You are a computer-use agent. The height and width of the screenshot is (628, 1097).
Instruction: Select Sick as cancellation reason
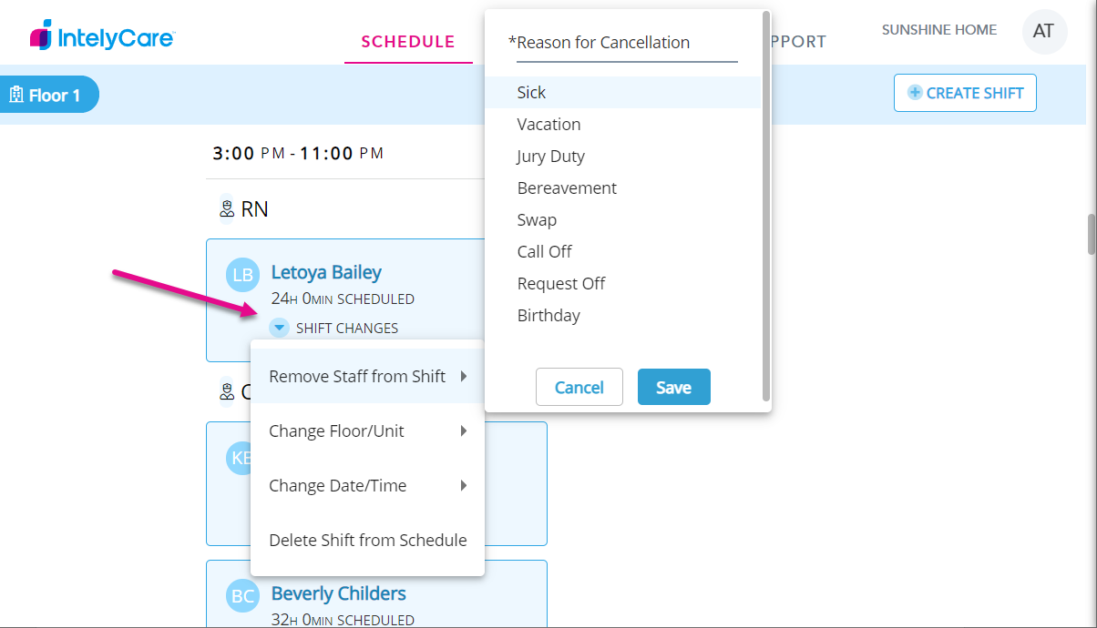coord(531,93)
